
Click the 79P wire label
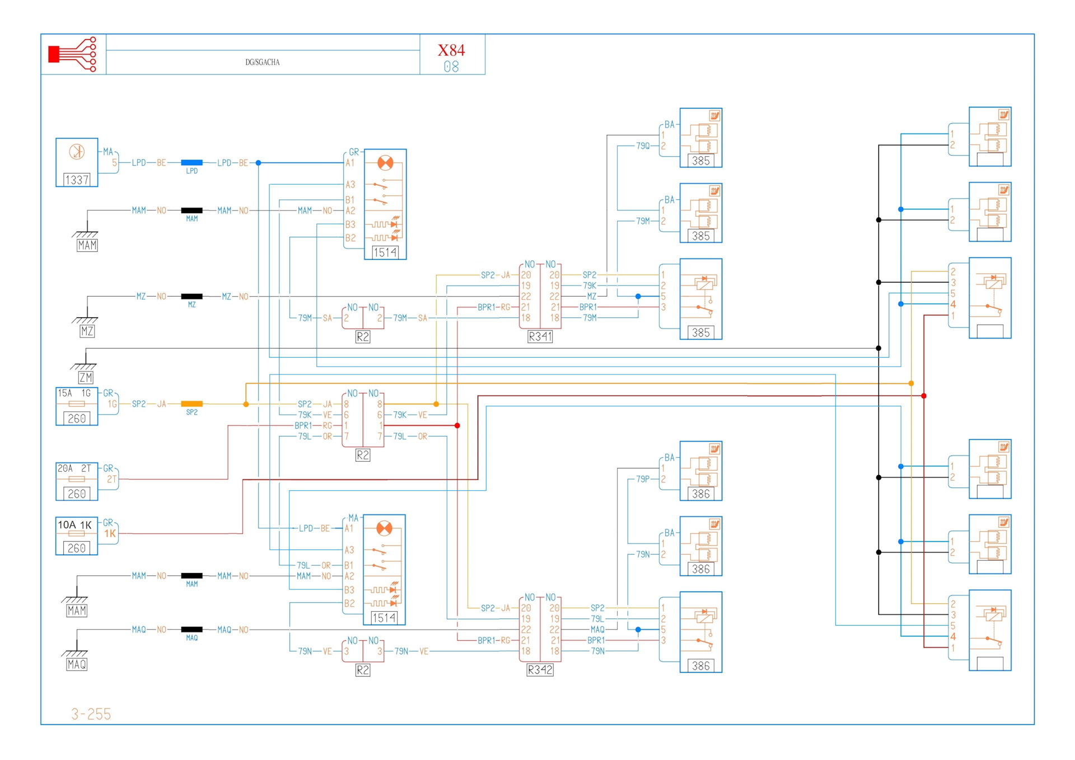(643, 479)
